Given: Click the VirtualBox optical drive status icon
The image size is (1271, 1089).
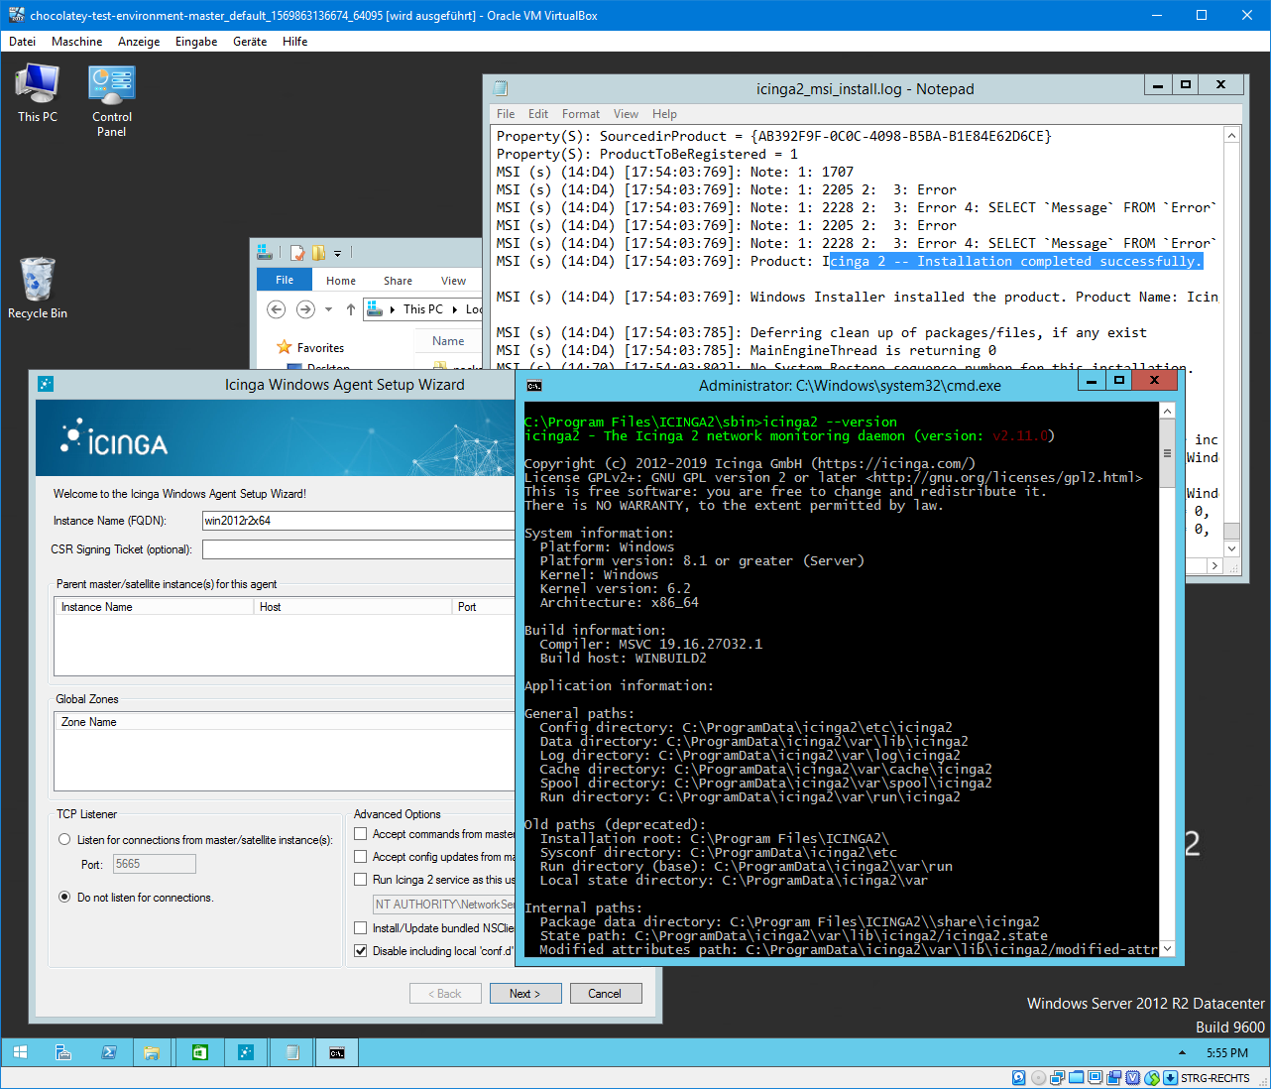Looking at the screenshot, I should 1038,1078.
